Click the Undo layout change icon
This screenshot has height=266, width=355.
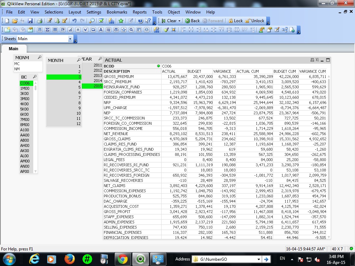74,21
